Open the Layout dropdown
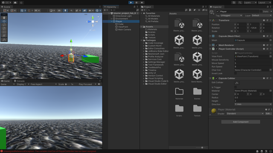 pyautogui.click(x=264, y=3)
